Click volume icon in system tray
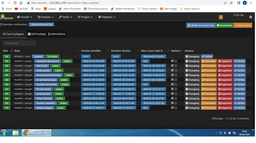The image size is (256, 143). (x=225, y=133)
